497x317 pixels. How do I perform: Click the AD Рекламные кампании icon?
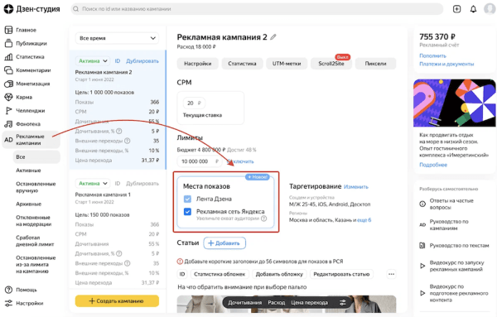(8, 140)
